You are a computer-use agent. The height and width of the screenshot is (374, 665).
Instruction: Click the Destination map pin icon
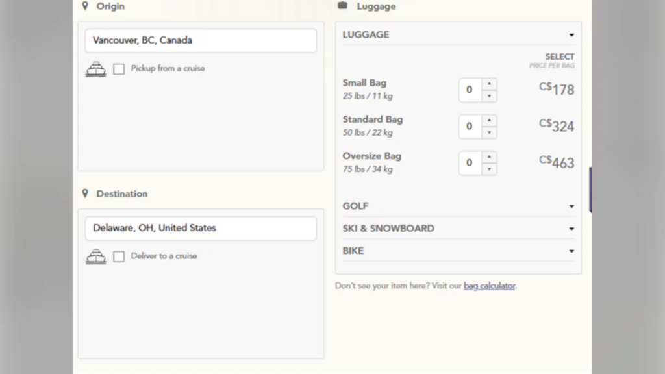(x=85, y=193)
